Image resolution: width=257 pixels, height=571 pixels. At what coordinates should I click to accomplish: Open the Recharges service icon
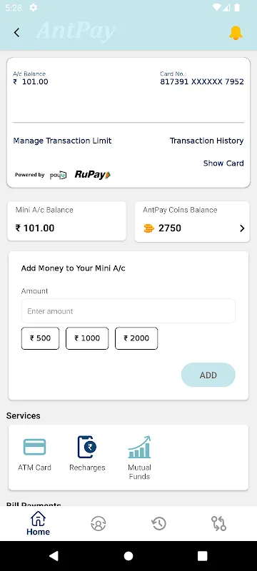click(x=87, y=447)
